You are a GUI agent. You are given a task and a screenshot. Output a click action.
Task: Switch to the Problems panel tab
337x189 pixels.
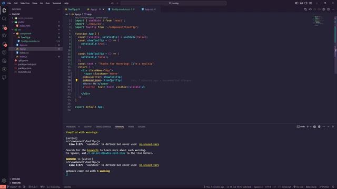click(x=71, y=127)
